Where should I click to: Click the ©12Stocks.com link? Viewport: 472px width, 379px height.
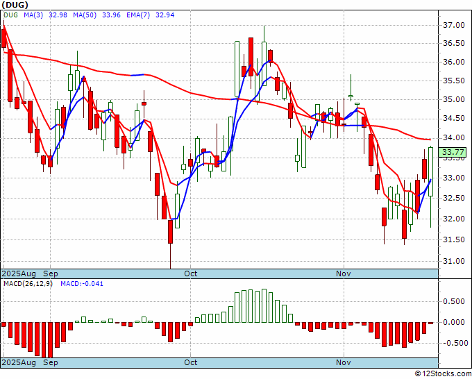[x=443, y=374]
